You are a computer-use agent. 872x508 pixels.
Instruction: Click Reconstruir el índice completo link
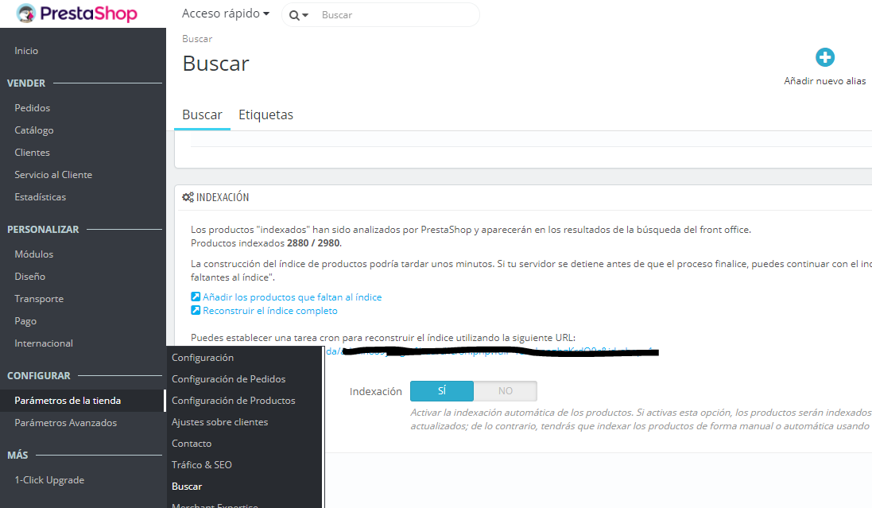(x=270, y=311)
